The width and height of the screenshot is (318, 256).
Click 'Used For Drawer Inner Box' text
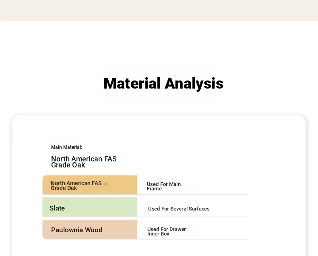click(166, 231)
